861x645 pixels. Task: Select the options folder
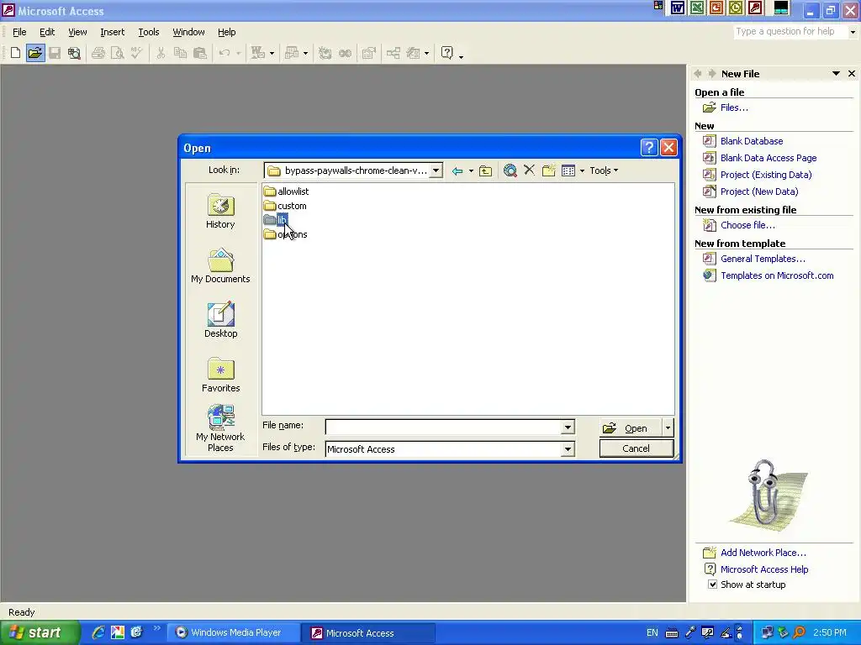(286, 234)
